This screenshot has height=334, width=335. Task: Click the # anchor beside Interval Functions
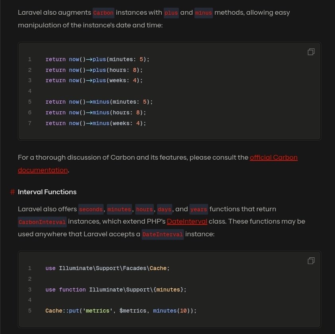coord(12,192)
